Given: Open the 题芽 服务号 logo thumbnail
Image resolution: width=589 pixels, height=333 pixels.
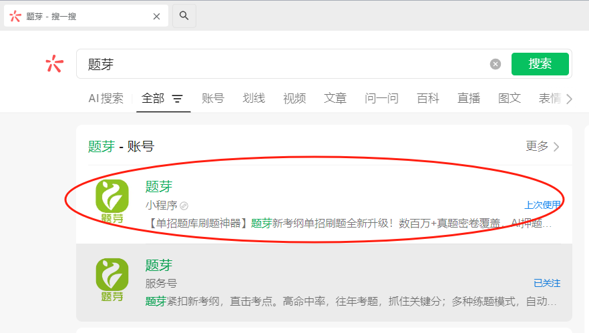Looking at the screenshot, I should click(x=112, y=280).
